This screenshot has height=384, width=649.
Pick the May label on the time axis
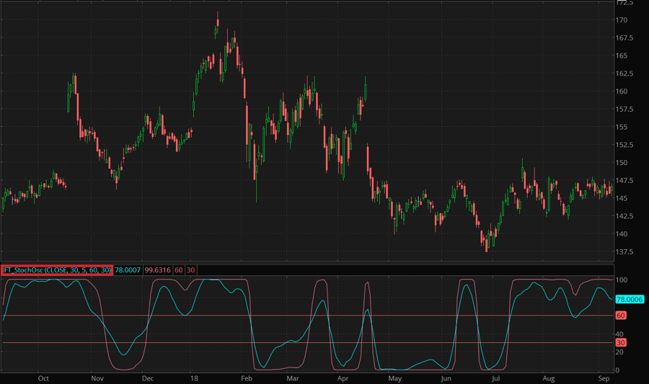394,378
